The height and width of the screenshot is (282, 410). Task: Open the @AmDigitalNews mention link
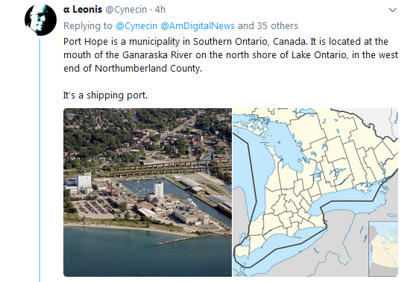point(198,26)
